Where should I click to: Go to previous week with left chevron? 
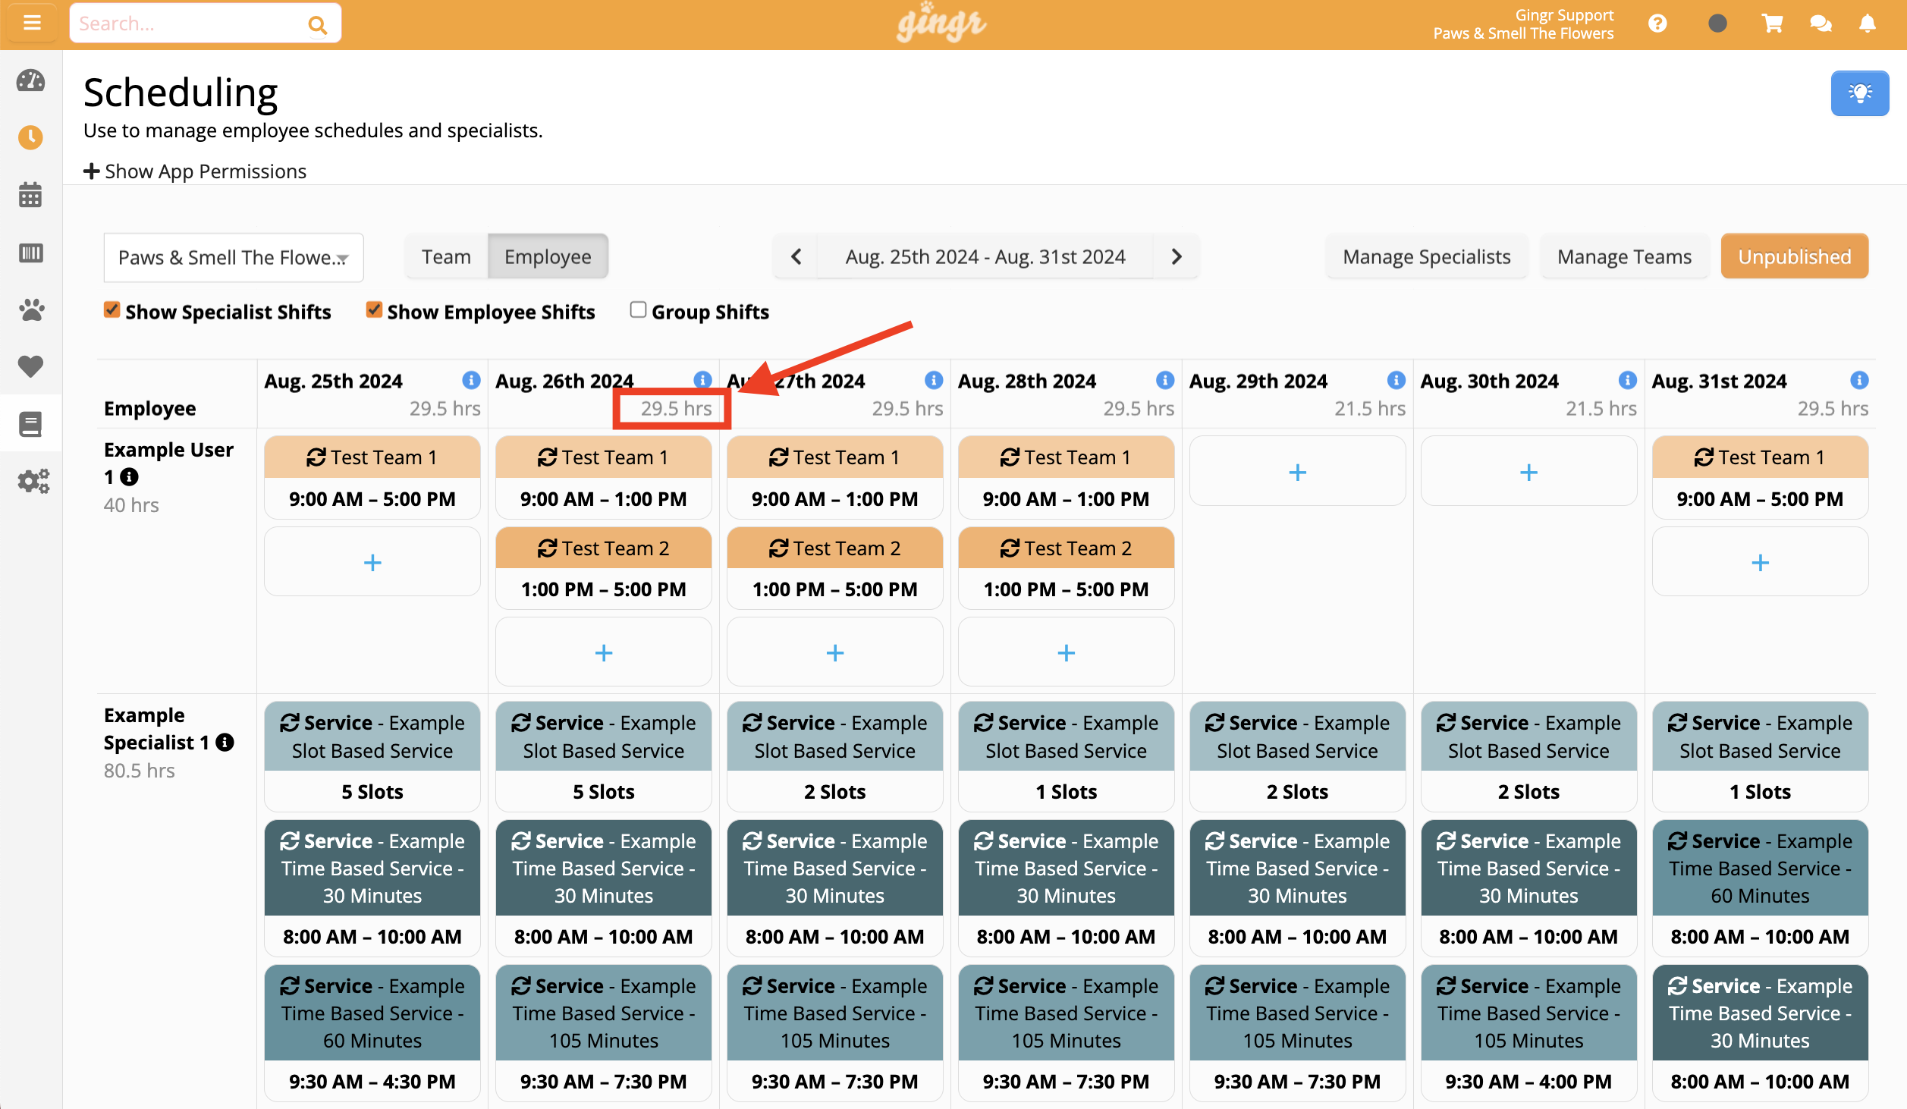pos(796,256)
